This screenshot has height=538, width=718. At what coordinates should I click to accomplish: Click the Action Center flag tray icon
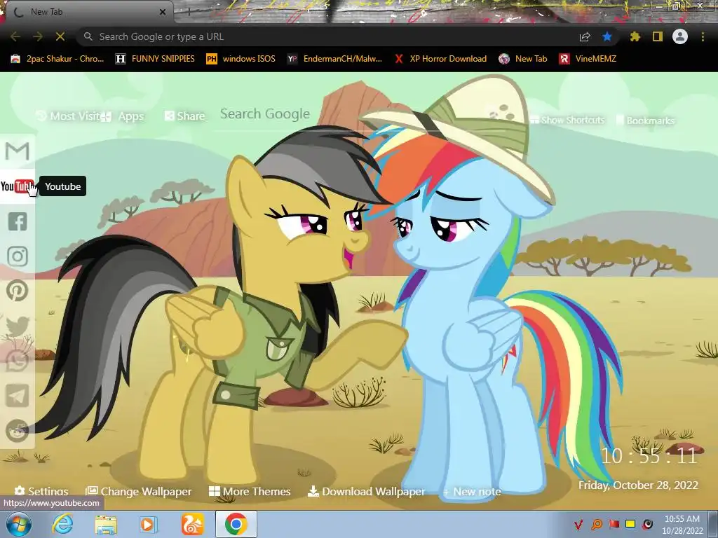tap(614, 524)
